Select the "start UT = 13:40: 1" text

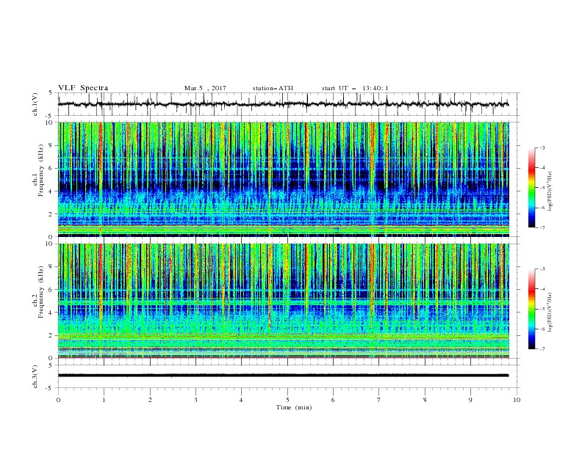click(355, 88)
